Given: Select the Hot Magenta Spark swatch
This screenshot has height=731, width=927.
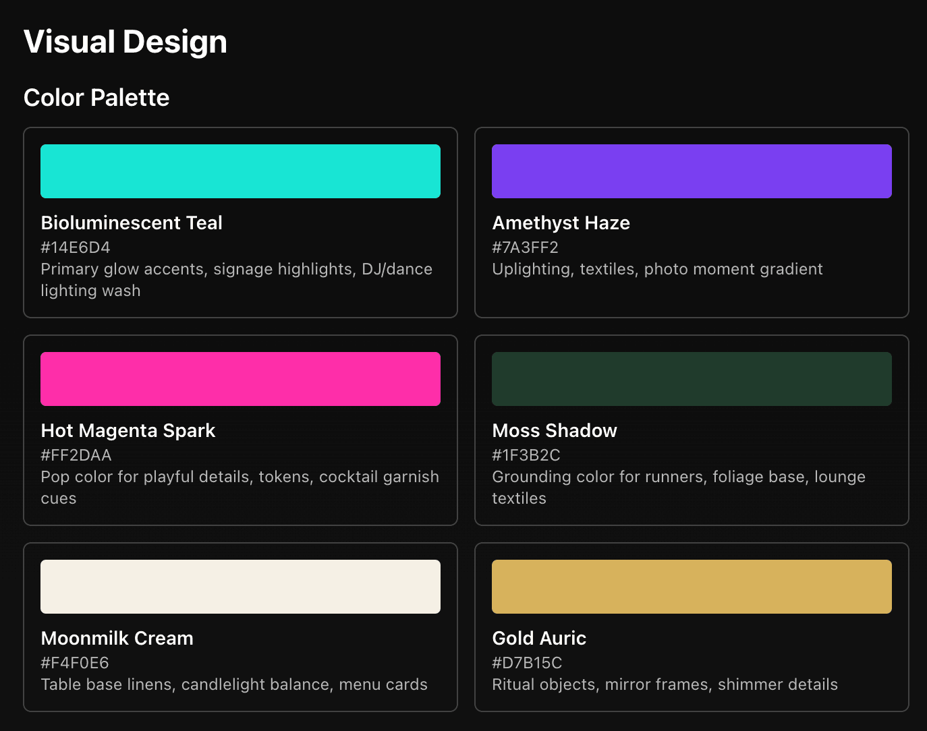Looking at the screenshot, I should (x=240, y=378).
